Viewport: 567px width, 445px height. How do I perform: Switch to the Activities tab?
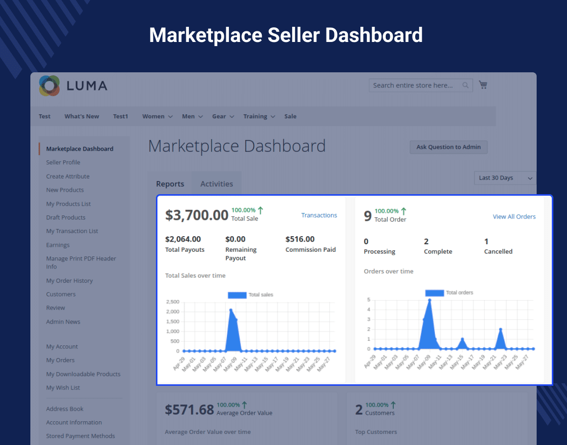tap(217, 184)
